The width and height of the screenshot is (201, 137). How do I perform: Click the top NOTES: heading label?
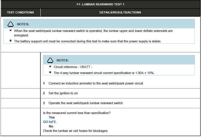point(23,24)
